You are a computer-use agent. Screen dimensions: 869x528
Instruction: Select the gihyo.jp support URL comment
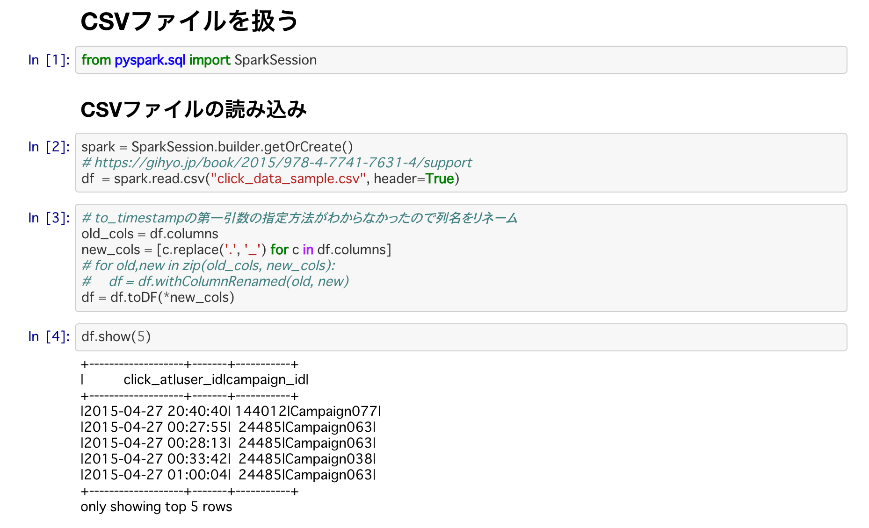[276, 162]
